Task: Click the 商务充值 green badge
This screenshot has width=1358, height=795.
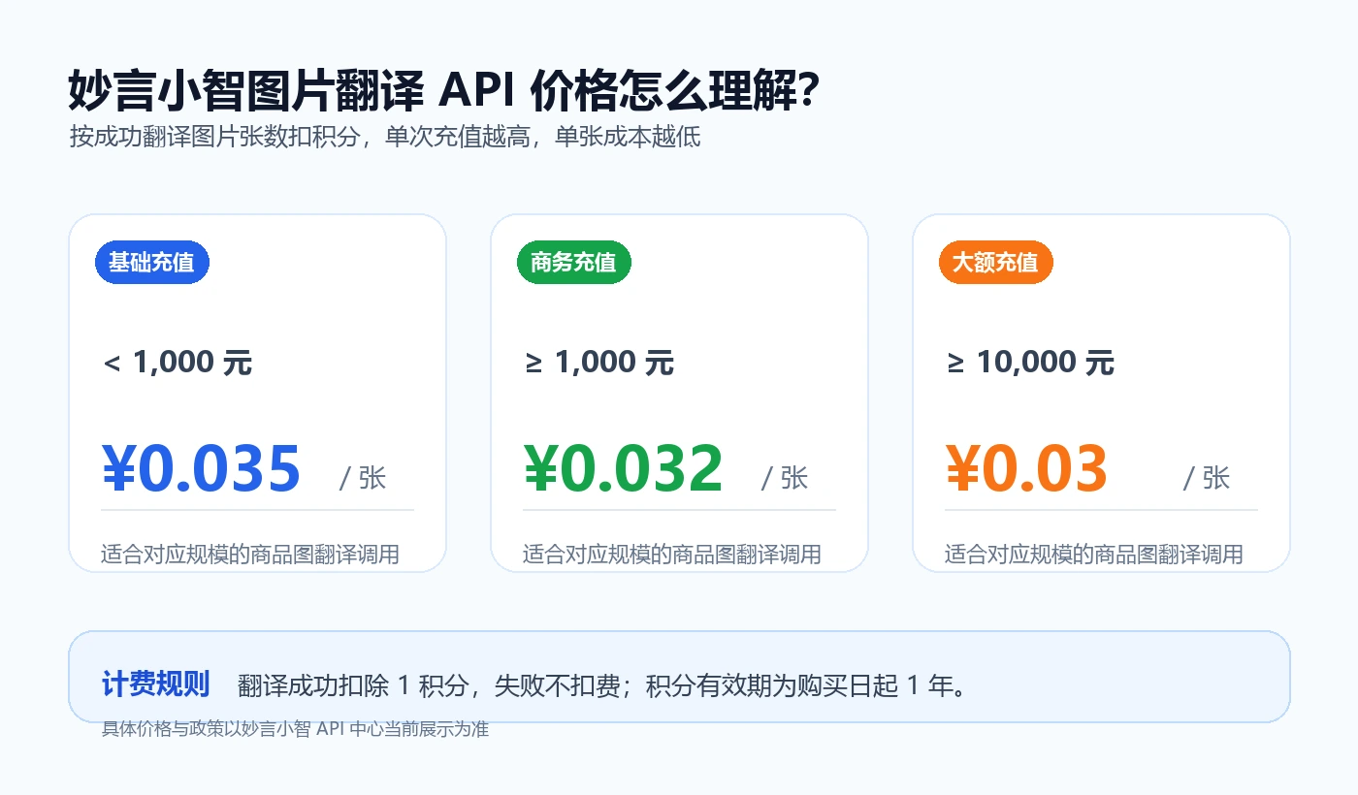Action: point(573,262)
